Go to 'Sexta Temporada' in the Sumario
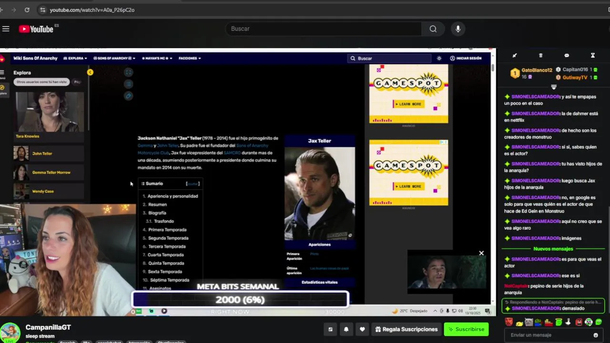 pos(165,272)
